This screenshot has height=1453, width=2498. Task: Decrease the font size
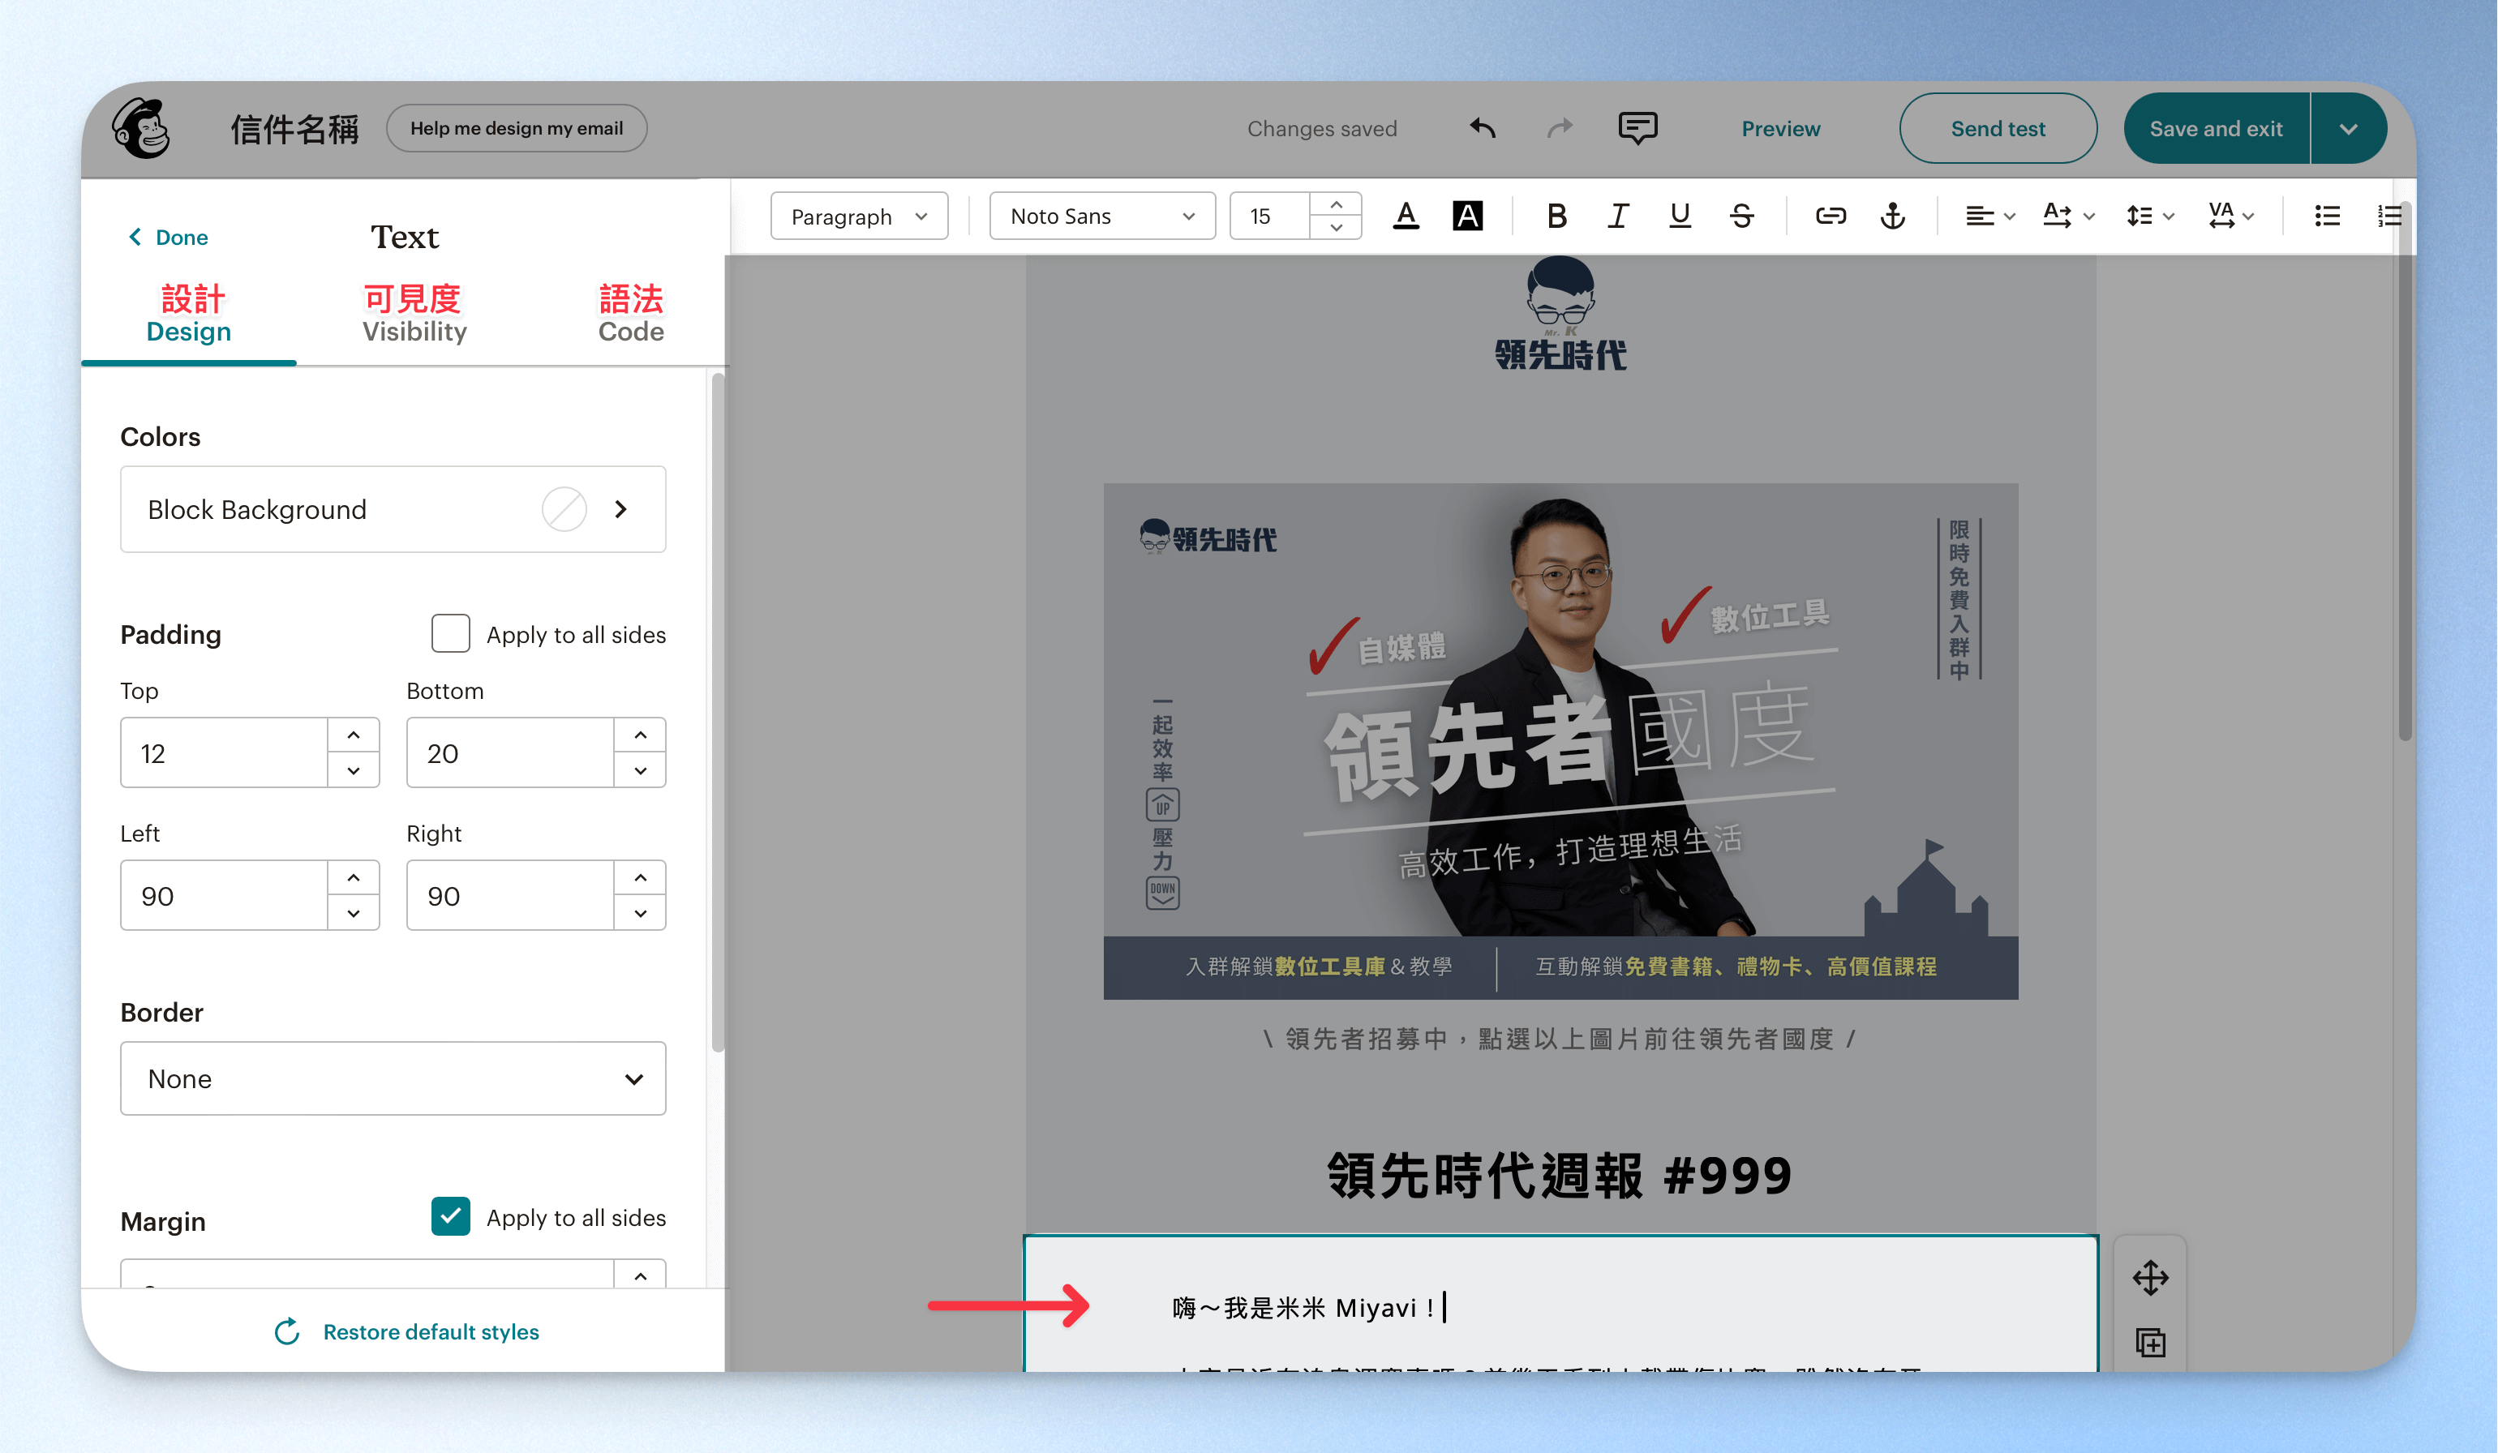[x=1337, y=227]
